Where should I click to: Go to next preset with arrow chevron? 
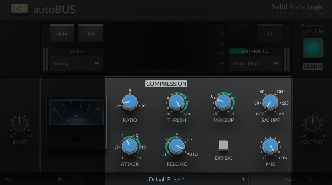[243, 179]
